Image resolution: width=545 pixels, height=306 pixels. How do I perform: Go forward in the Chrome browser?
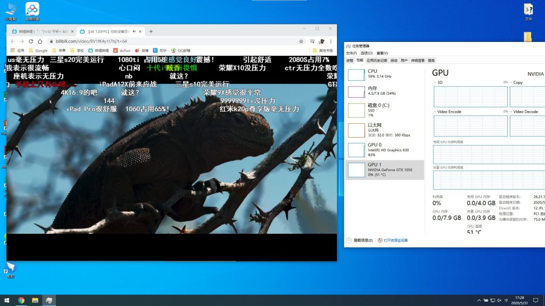21,41
